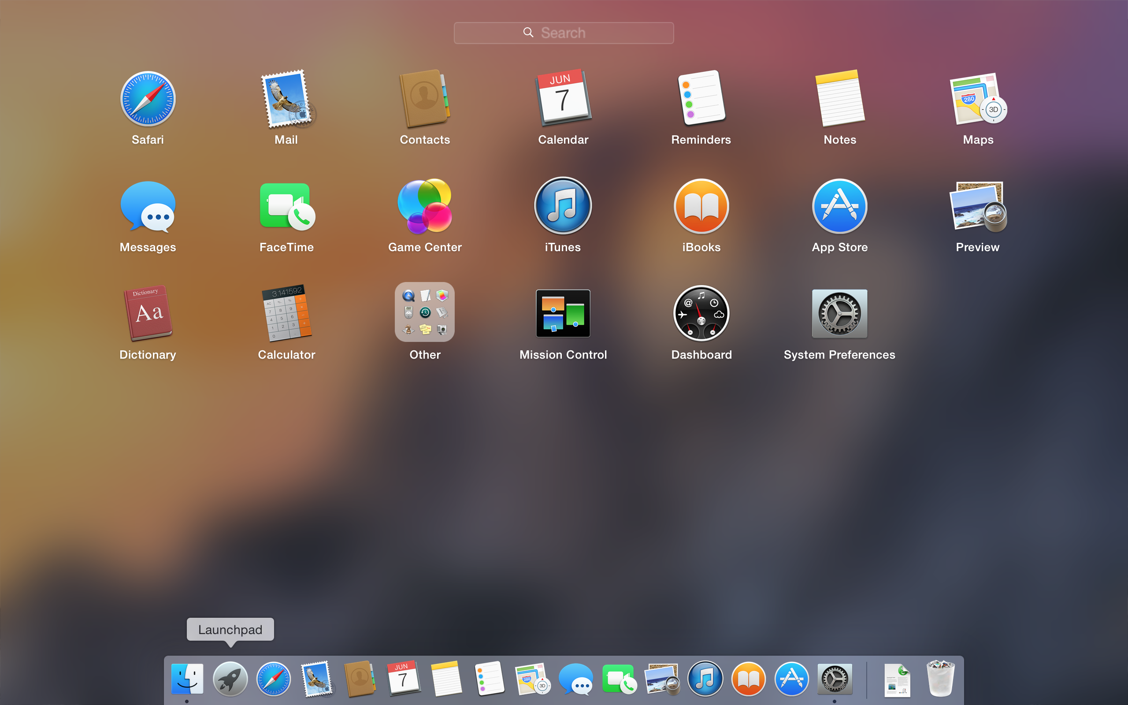Open iBooks in the Launchpad grid
The width and height of the screenshot is (1128, 705).
tap(701, 206)
